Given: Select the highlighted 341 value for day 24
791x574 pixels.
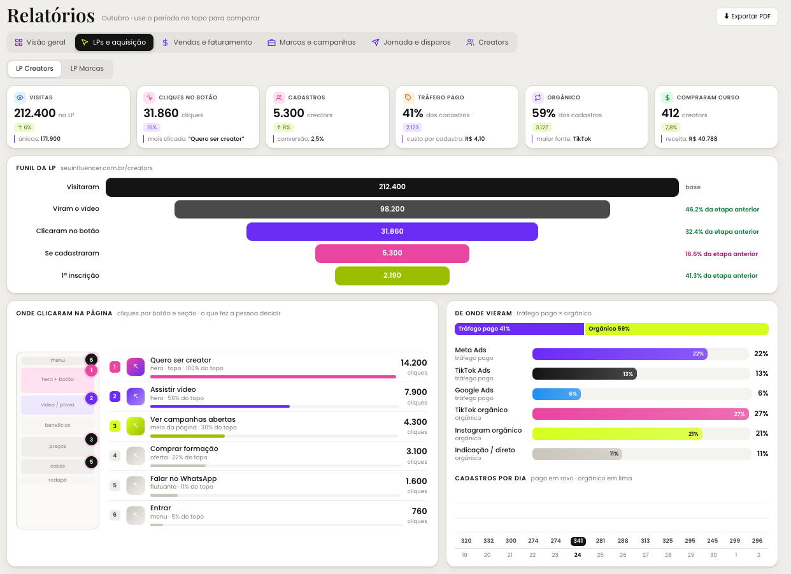Looking at the screenshot, I should click(578, 541).
